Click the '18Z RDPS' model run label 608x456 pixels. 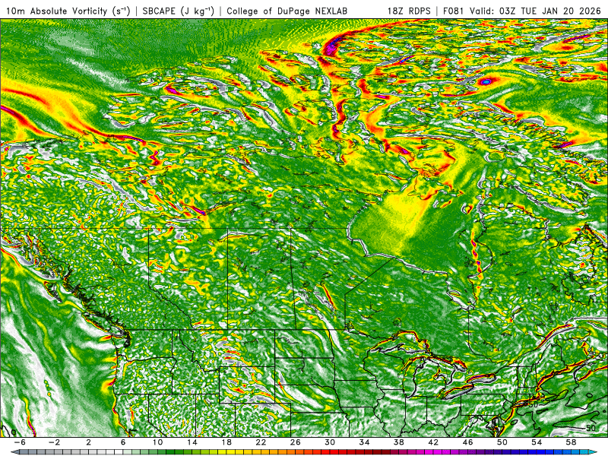pyautogui.click(x=409, y=11)
